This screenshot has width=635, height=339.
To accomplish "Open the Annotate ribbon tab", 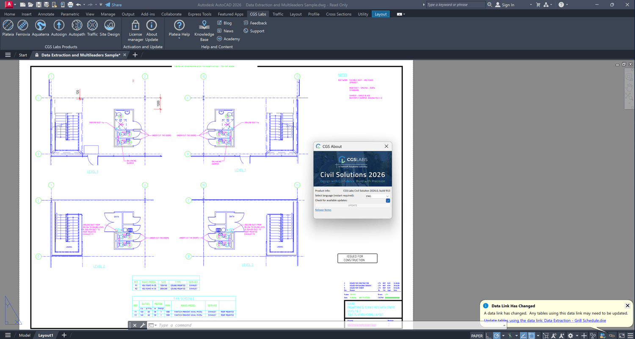I will pos(46,14).
